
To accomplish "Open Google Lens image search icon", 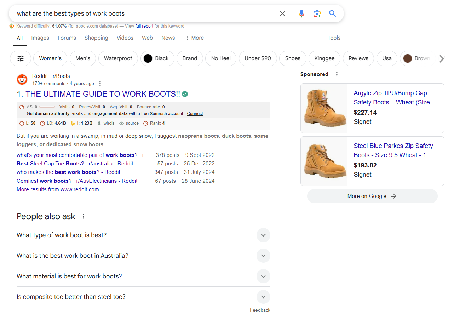I will [317, 13].
